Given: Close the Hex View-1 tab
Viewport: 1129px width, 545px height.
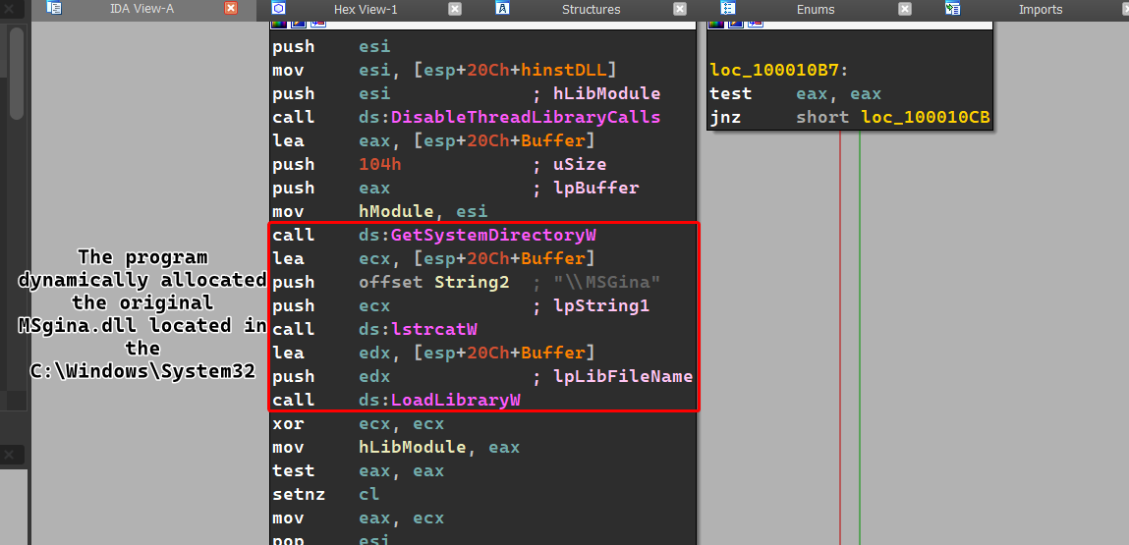Looking at the screenshot, I should [x=455, y=9].
